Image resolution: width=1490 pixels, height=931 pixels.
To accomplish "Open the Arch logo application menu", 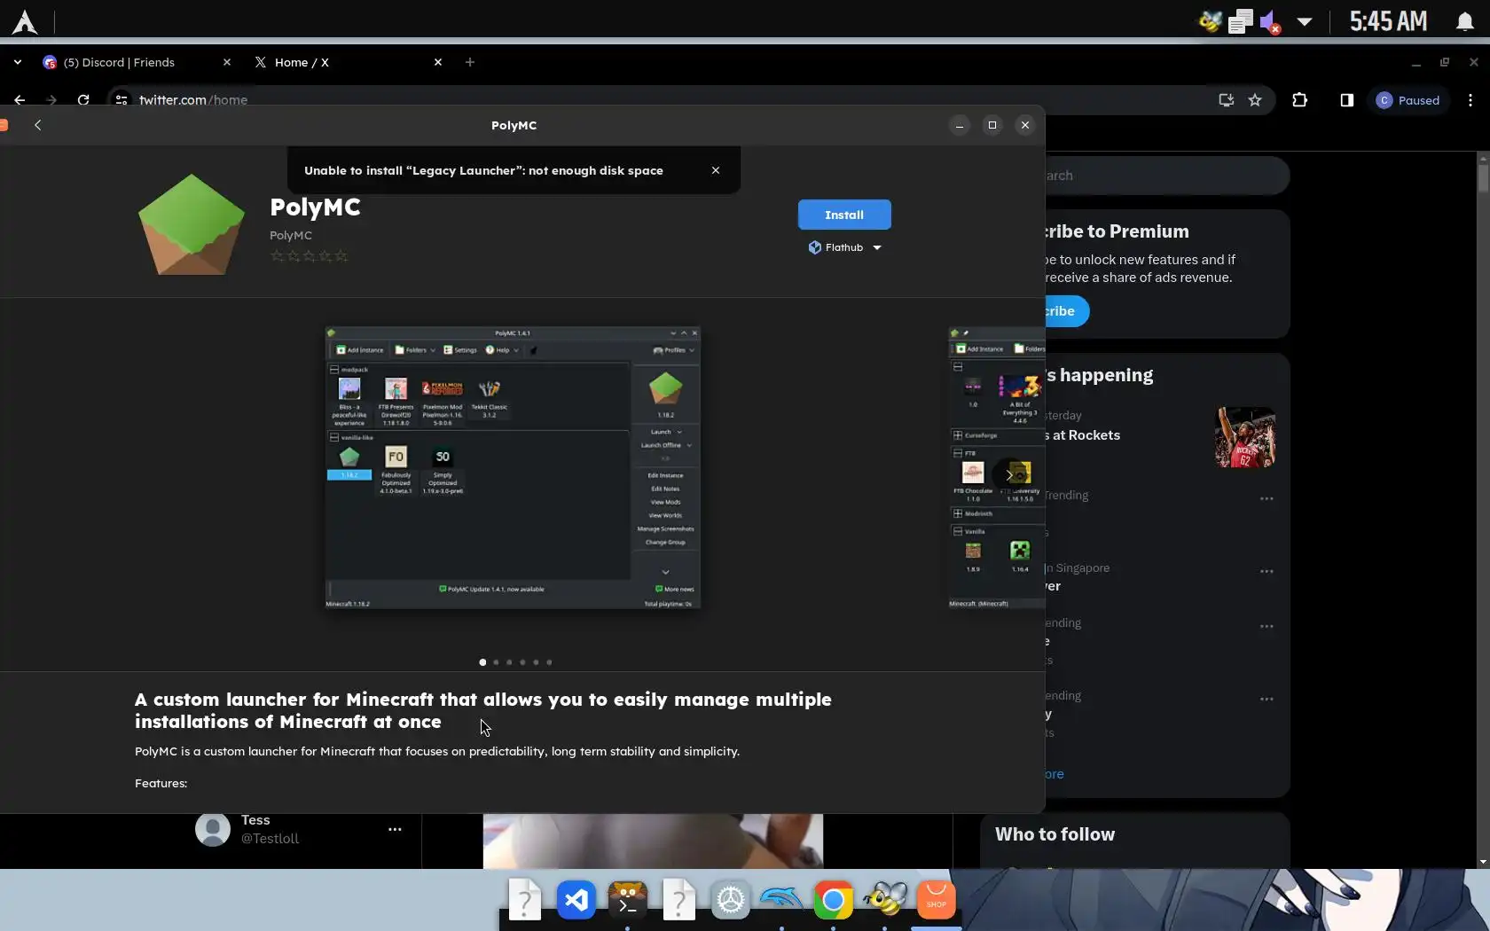I will (x=25, y=21).
